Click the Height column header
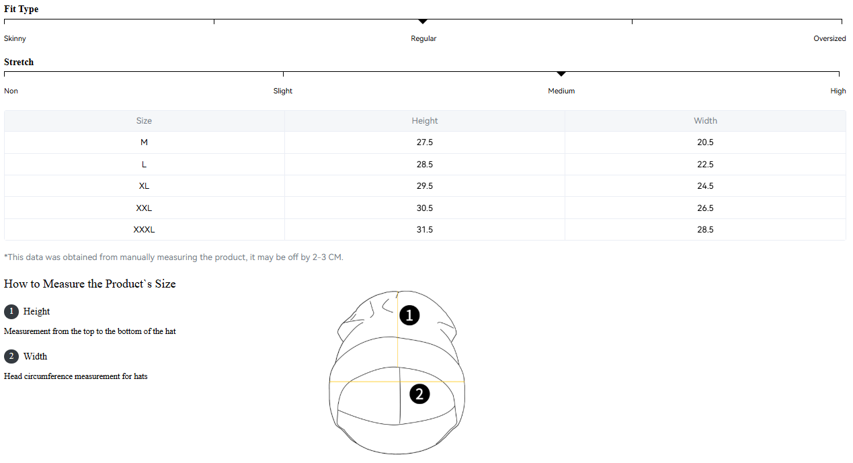This screenshot has height=463, width=853. coord(424,121)
